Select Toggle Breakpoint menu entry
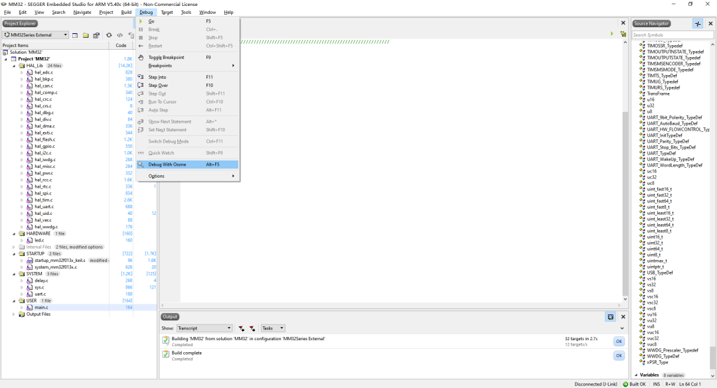 tap(187, 58)
